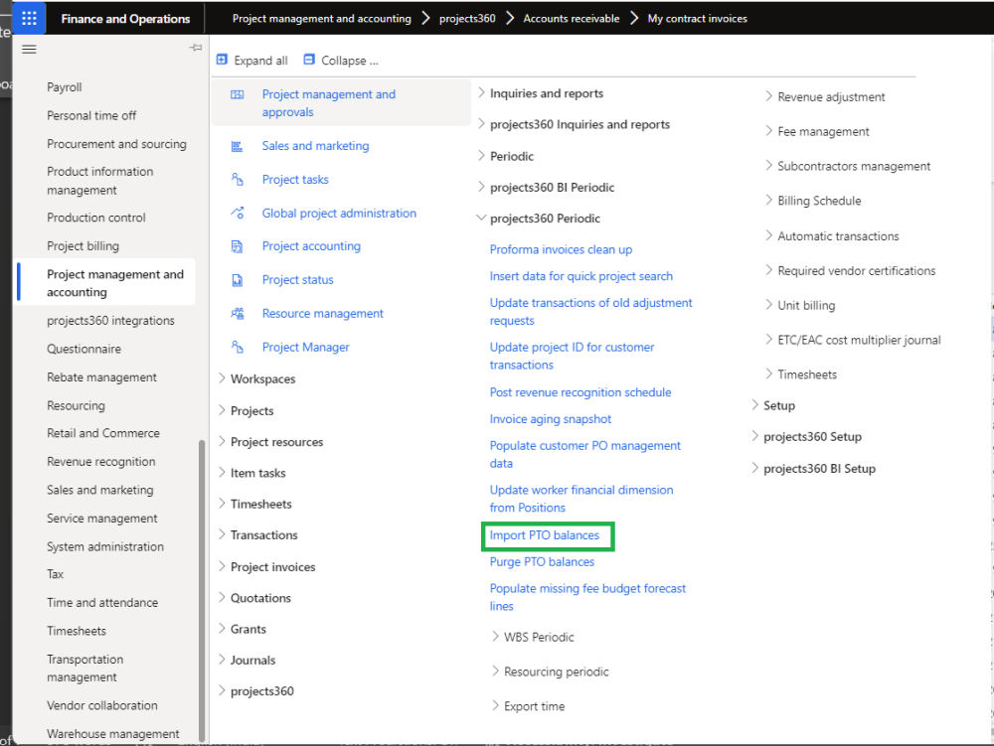Expand the Unit billing group
Image resolution: width=994 pixels, height=746 pixels.
pyautogui.click(x=769, y=304)
